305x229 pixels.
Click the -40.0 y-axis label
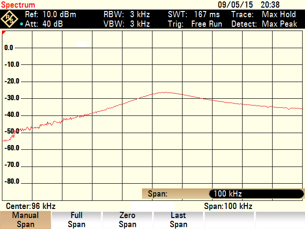[12, 114]
